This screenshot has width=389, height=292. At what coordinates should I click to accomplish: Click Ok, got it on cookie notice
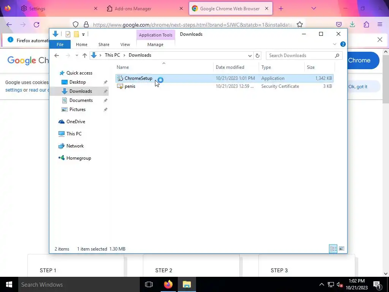358,87
